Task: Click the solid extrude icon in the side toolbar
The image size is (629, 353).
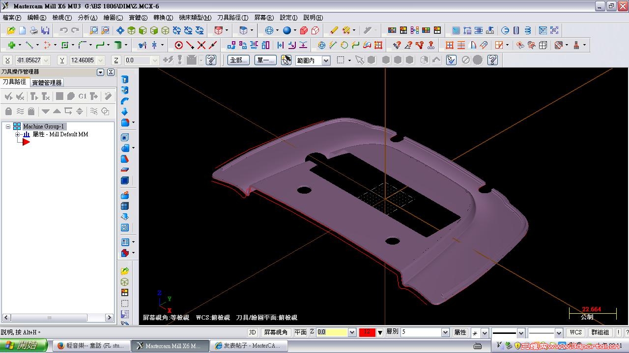Action: (x=125, y=79)
